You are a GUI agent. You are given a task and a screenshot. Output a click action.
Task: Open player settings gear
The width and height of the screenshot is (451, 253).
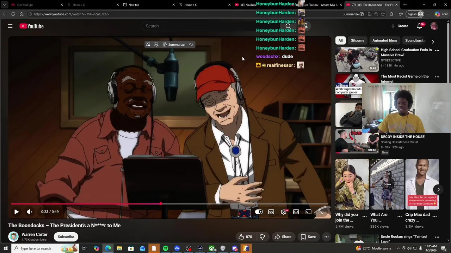pyautogui.click(x=284, y=212)
